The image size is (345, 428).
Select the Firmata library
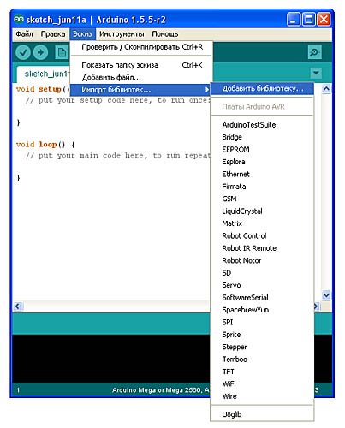coord(262,187)
